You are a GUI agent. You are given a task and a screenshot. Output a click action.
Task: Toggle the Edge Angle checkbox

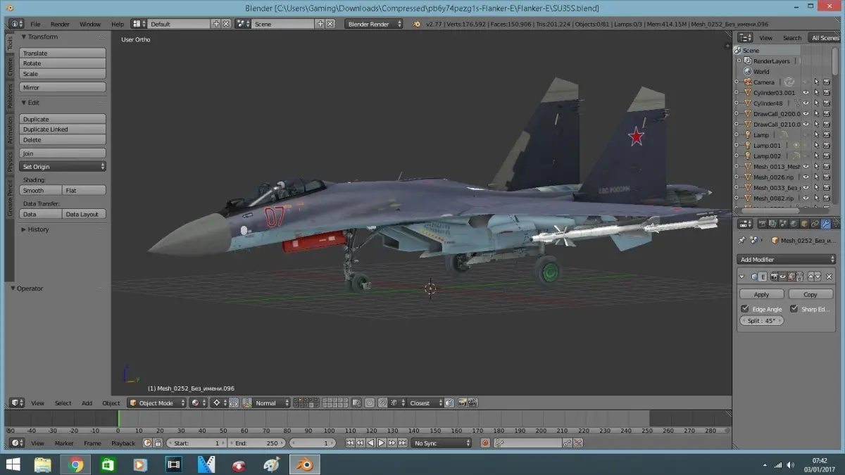coord(745,309)
